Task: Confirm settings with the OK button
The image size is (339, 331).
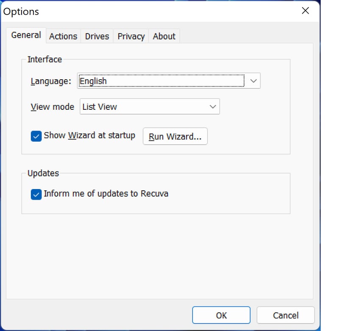Action: click(x=221, y=315)
